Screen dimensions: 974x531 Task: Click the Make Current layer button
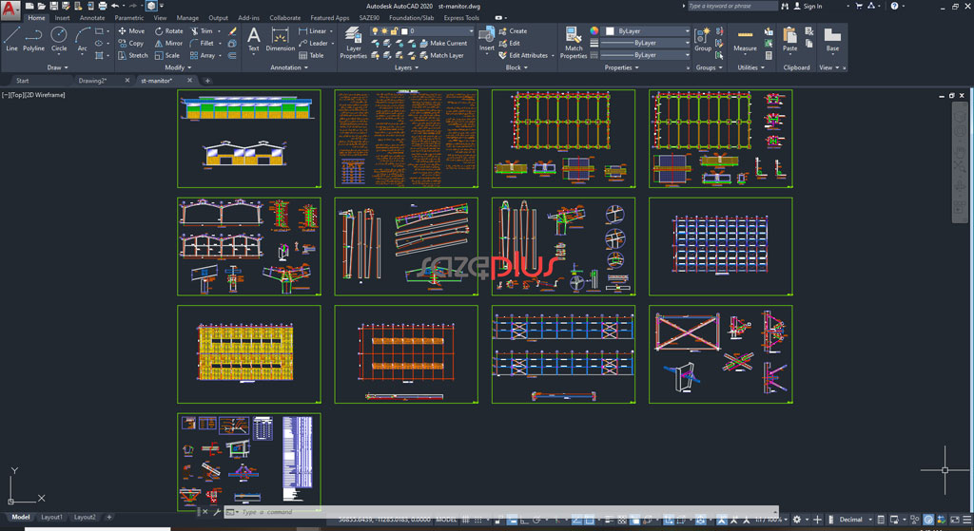[443, 44]
